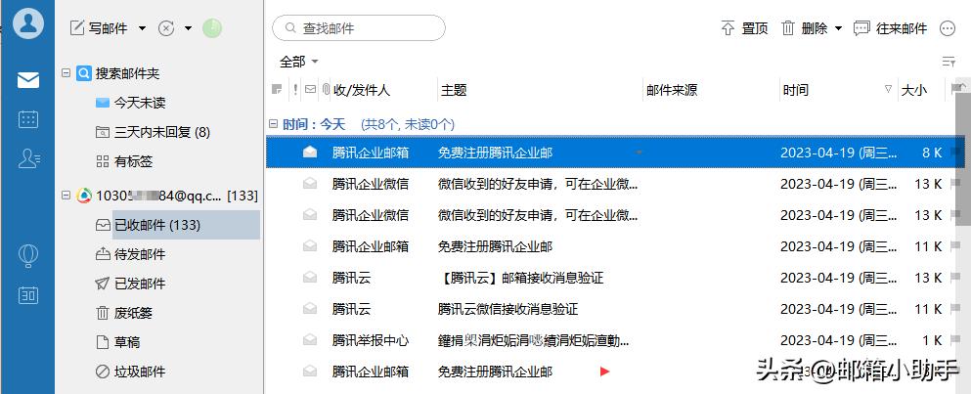Open dropdown arrow next to 写邮件
Image resolution: width=971 pixels, height=394 pixels.
tap(142, 28)
